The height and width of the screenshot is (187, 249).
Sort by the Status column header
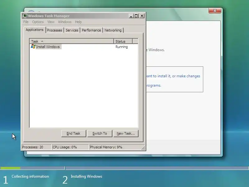123,41
